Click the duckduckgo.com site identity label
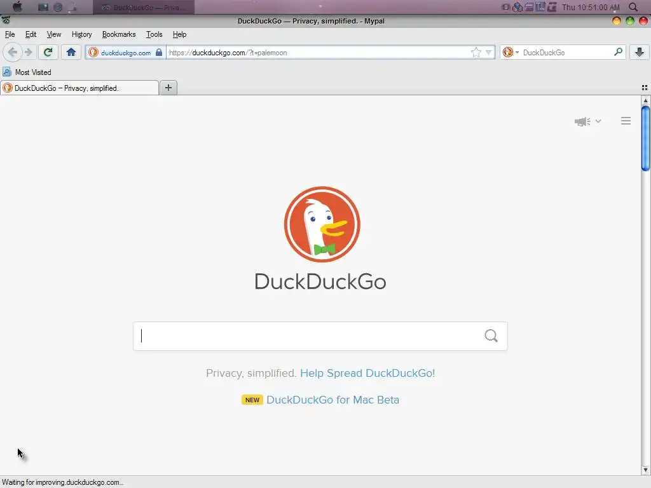651x488 pixels. pos(126,53)
